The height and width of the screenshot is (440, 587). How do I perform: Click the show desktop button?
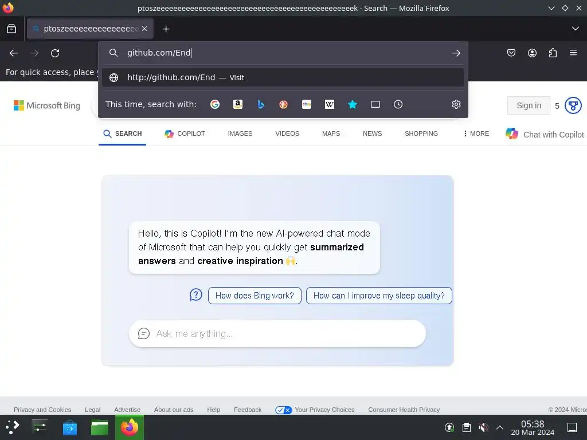click(x=572, y=427)
